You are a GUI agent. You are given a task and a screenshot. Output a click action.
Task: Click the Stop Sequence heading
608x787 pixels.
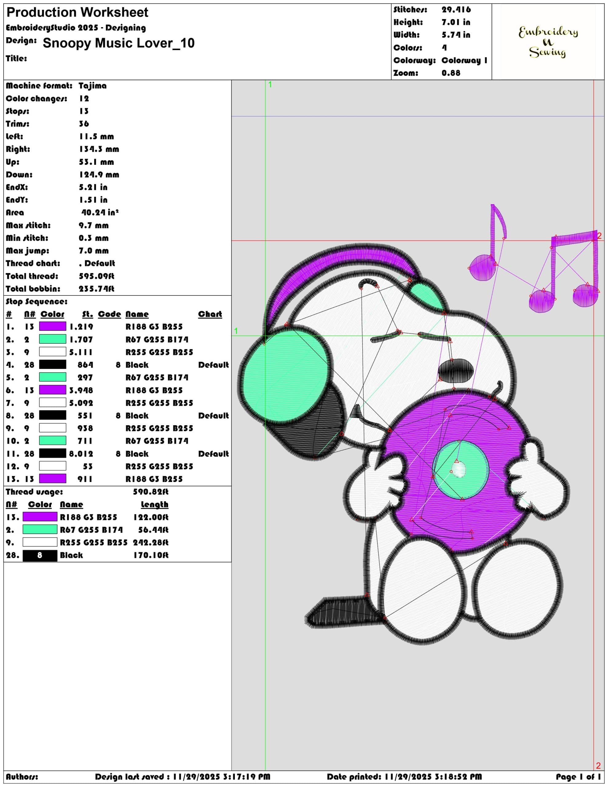(x=36, y=302)
